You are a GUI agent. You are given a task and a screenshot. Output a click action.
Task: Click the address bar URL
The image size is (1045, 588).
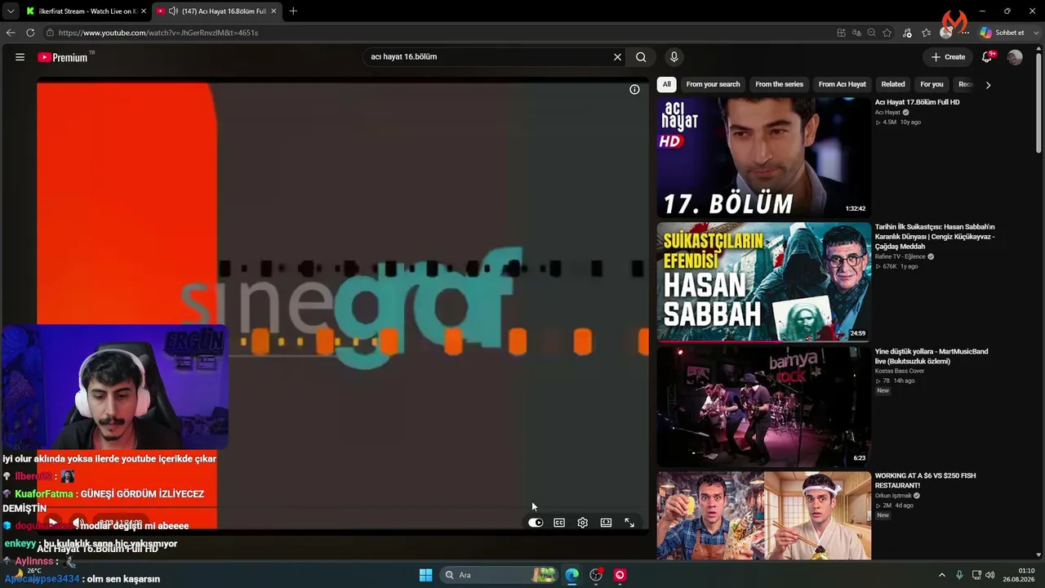coord(158,33)
